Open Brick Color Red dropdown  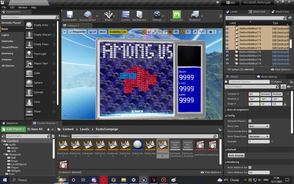coord(259,126)
